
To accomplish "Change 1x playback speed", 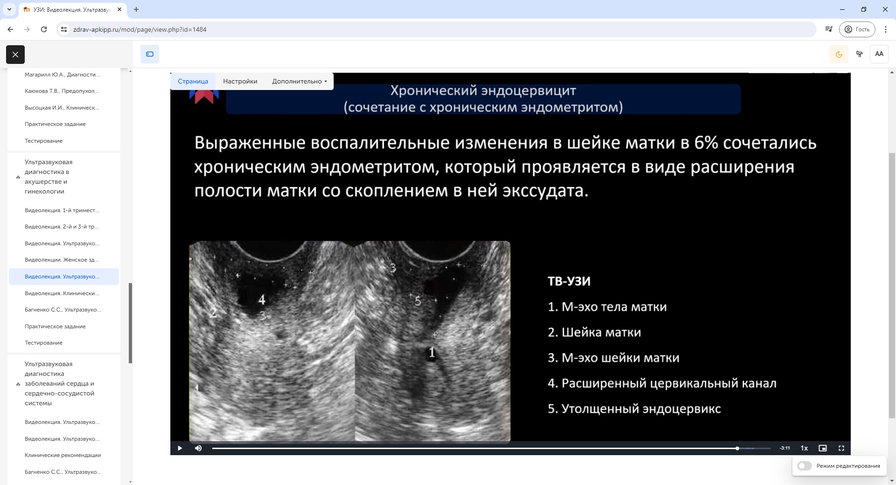I will pyautogui.click(x=804, y=448).
